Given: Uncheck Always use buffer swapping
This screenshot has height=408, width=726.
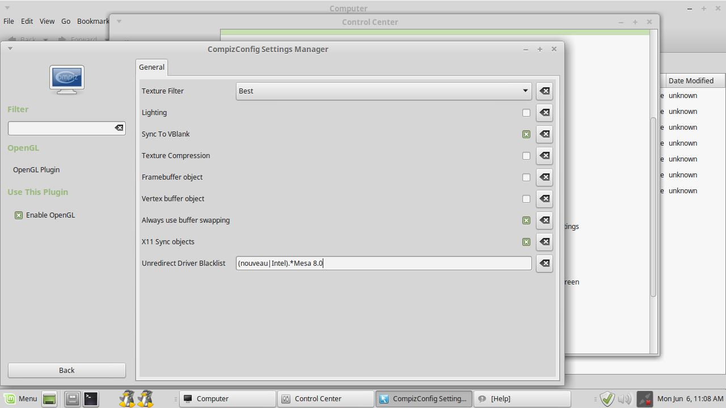Looking at the screenshot, I should pos(526,220).
